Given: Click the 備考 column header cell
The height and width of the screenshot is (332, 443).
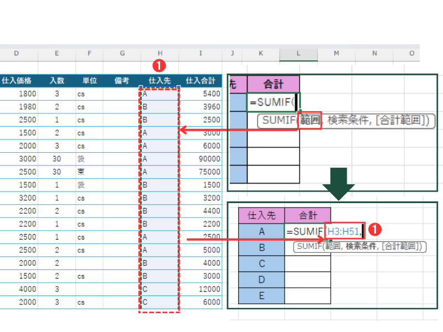Looking at the screenshot, I should [122, 81].
